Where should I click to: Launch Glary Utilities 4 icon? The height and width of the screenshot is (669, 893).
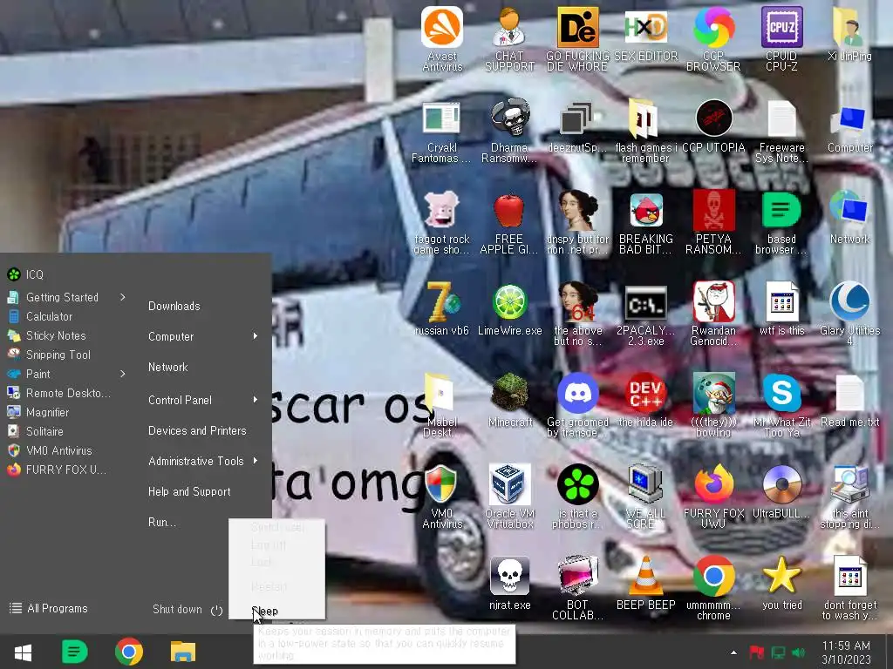tap(849, 314)
